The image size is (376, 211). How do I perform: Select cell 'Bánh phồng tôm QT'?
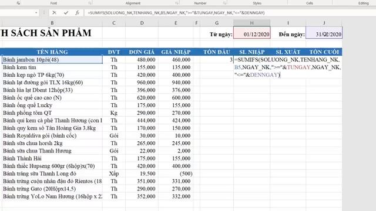click(x=52, y=113)
